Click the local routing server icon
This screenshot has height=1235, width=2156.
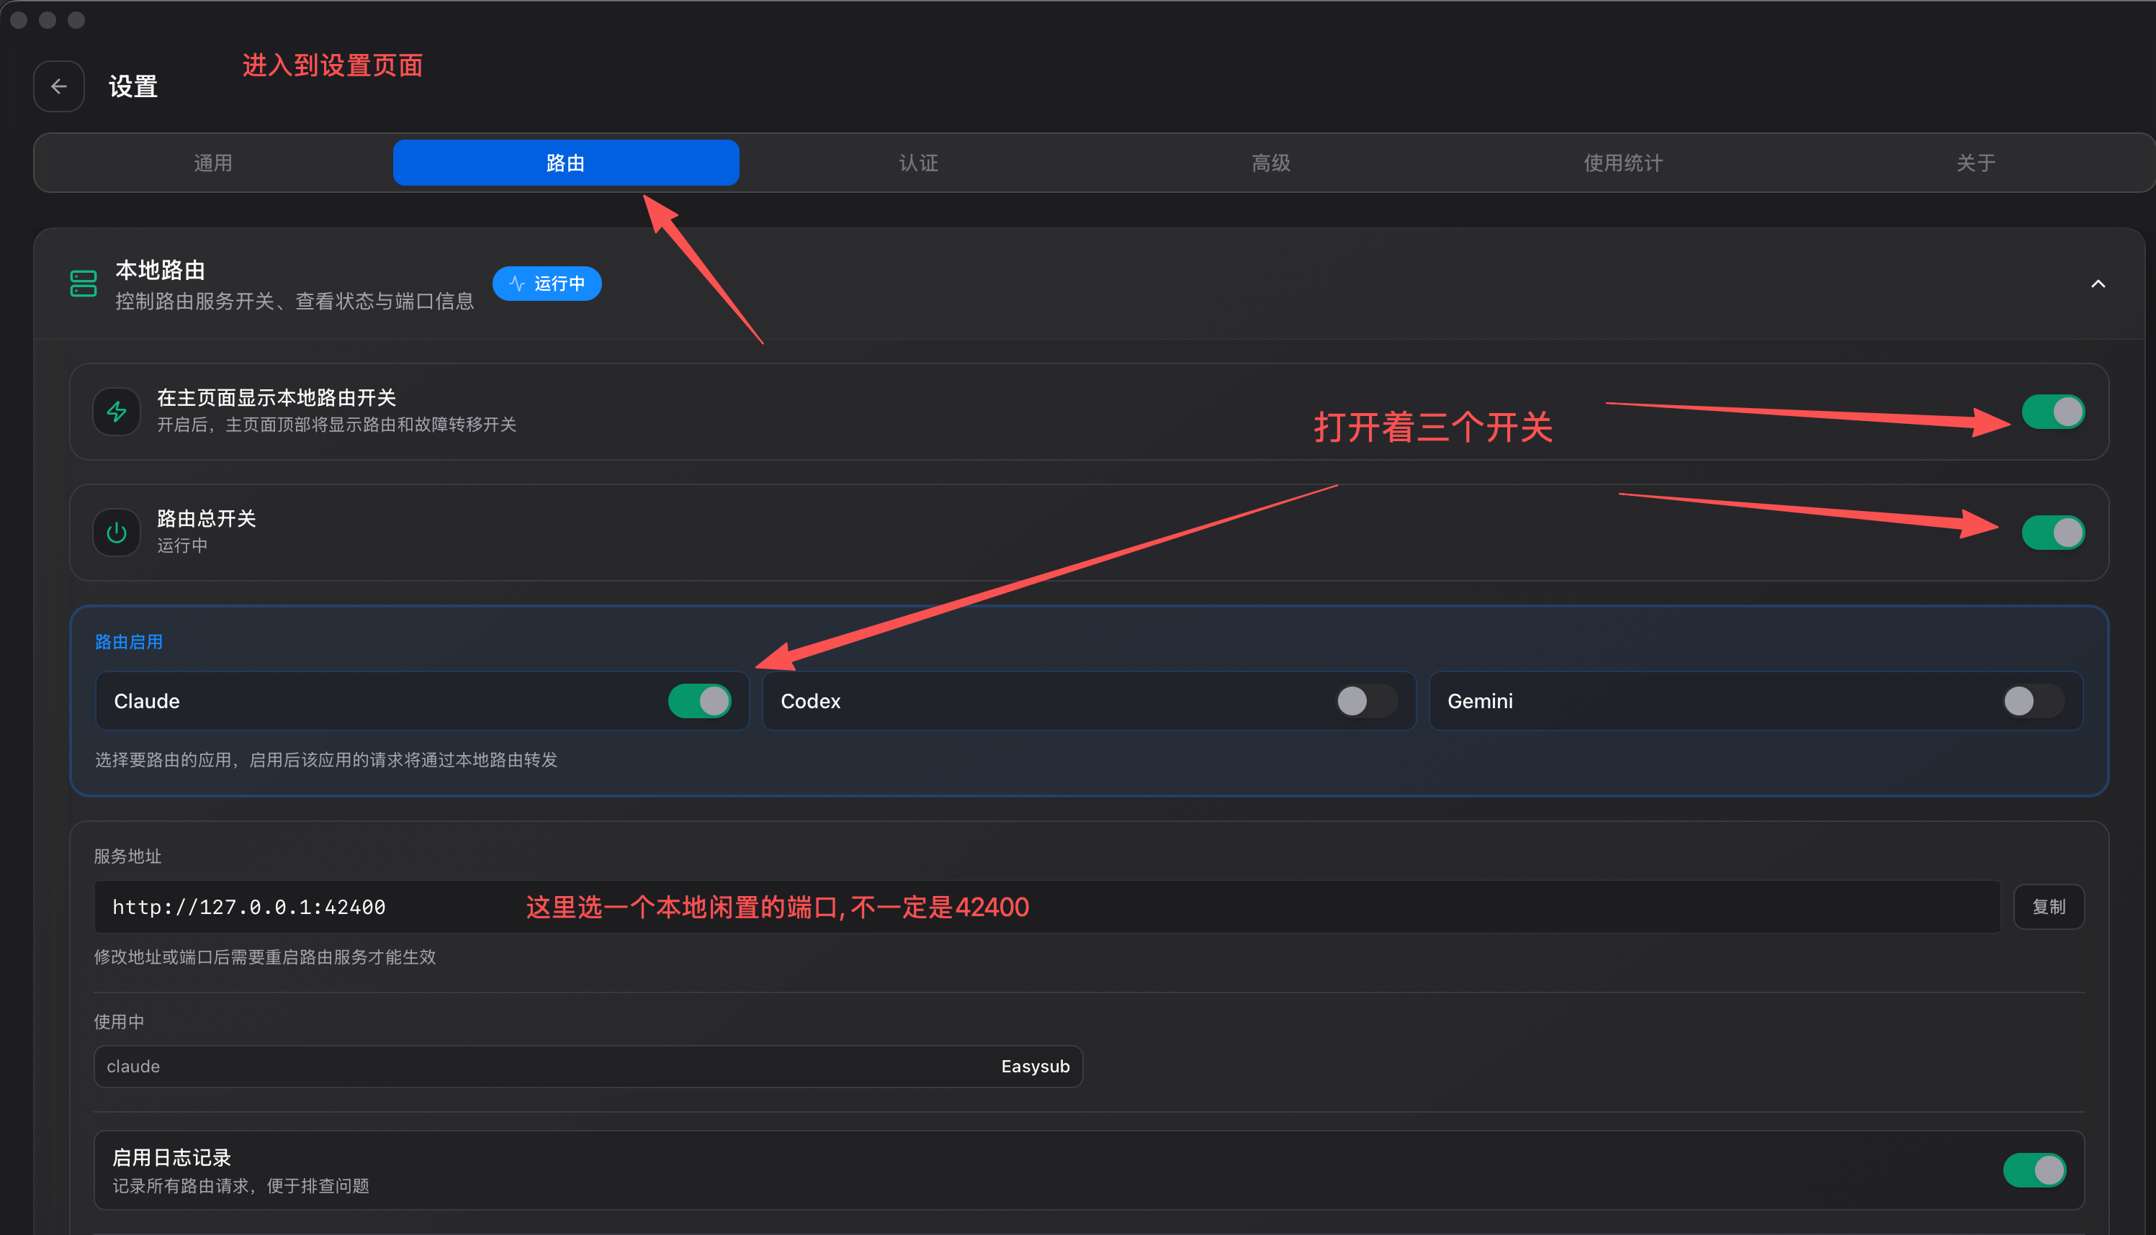click(x=83, y=284)
